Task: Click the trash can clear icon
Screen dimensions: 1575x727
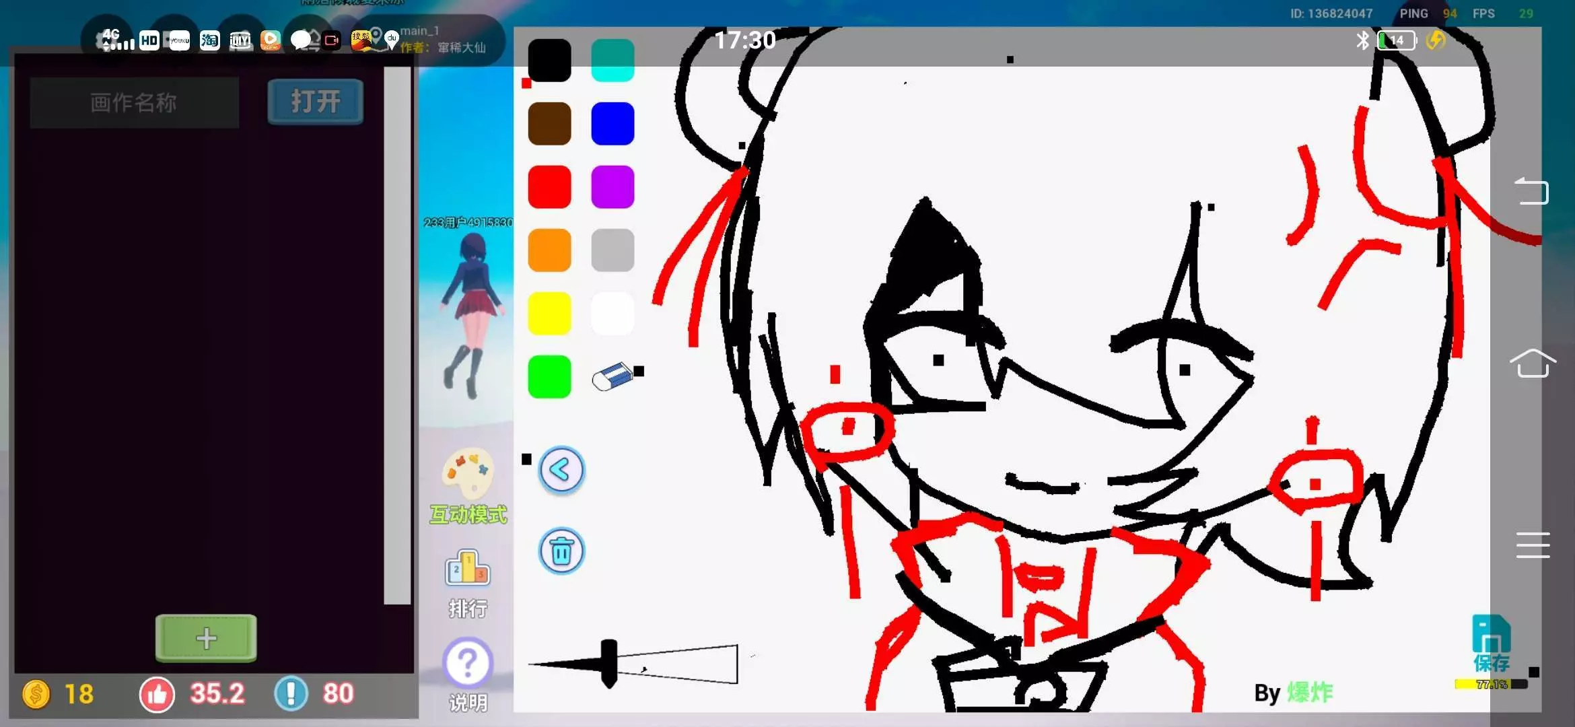Action: pos(561,551)
